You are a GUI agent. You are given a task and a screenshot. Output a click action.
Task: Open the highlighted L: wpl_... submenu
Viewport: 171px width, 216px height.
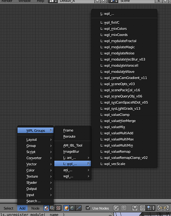coord(73,164)
